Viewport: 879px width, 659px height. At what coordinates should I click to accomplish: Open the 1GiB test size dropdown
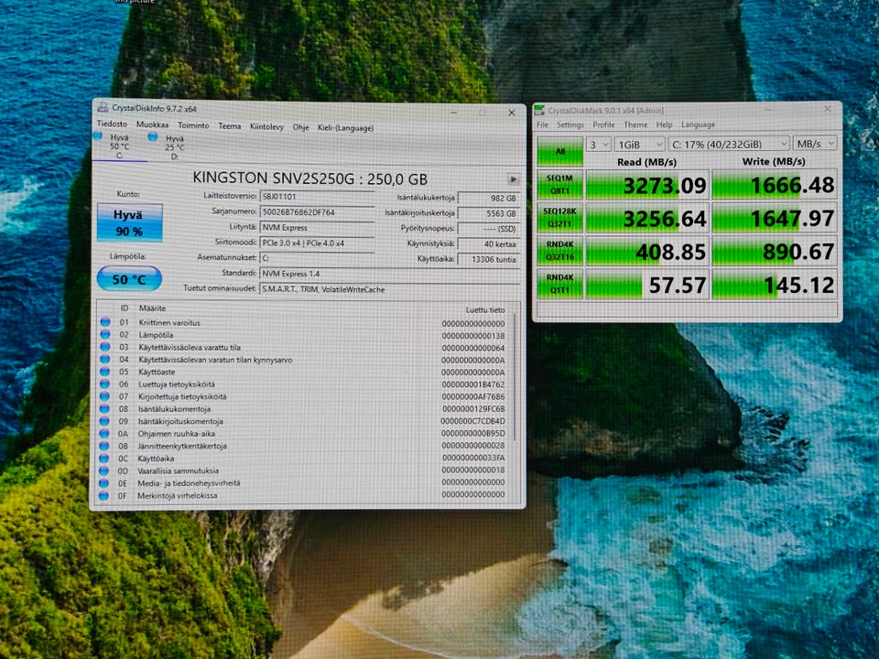click(639, 144)
